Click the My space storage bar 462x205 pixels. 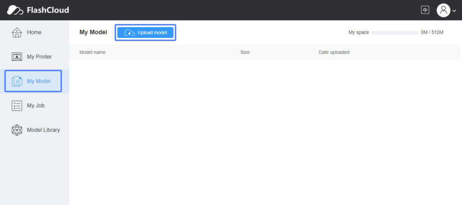[x=395, y=33]
